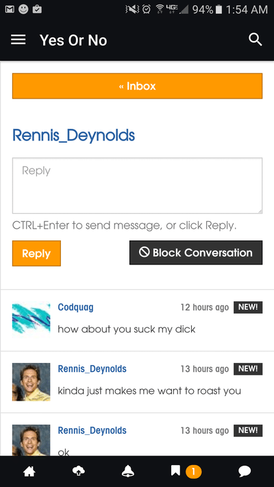The width and height of the screenshot is (274, 487).
Task: Go to home via bottom house icon
Action: [29, 472]
